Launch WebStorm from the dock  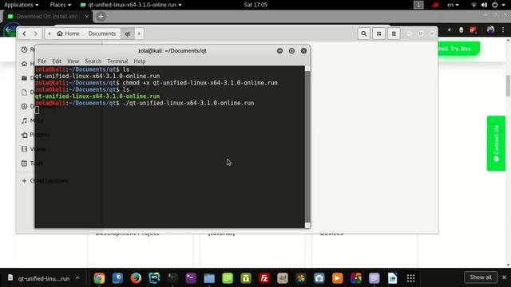[x=154, y=278]
